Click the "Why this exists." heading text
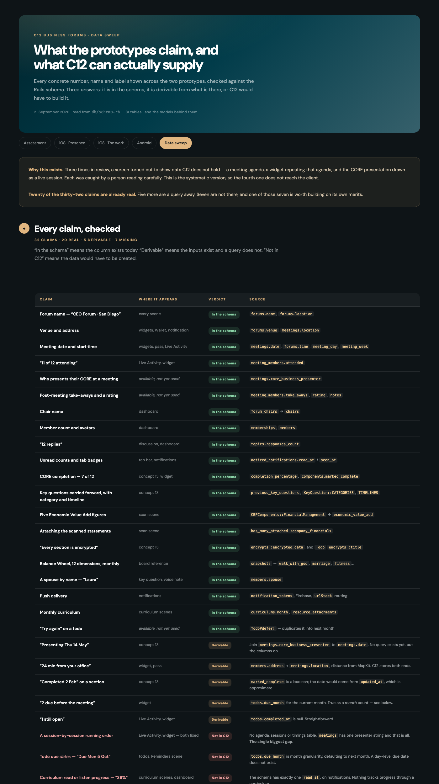This screenshot has width=439, height=784. click(46, 170)
